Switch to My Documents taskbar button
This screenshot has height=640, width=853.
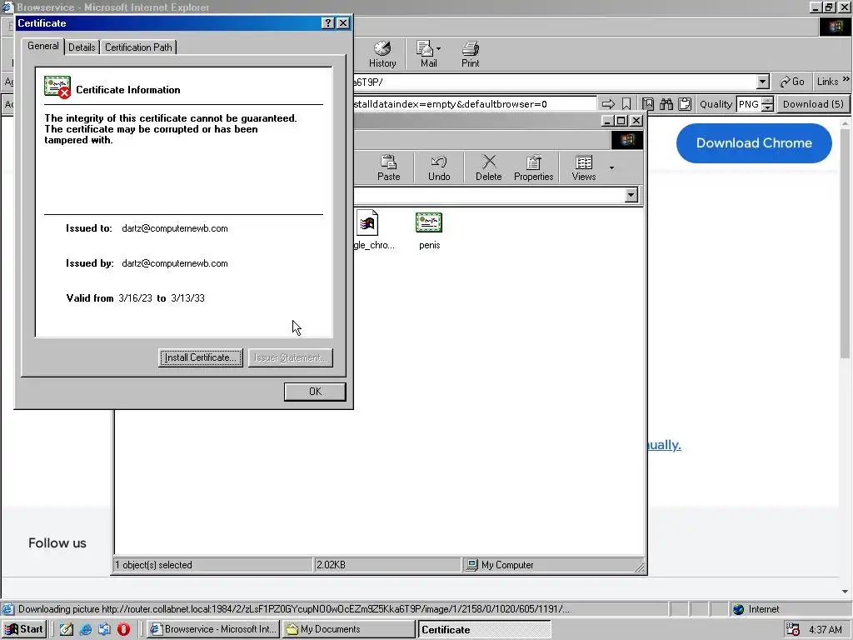point(348,629)
